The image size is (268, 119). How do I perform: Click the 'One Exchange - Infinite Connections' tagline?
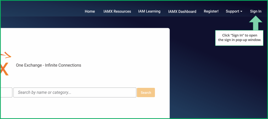tap(48, 65)
